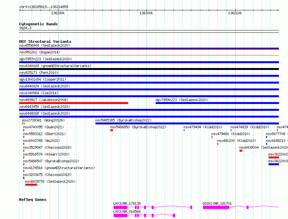
Task: Select nsv3203475 (Chaisson2019) label
Action: [x=47, y=175]
